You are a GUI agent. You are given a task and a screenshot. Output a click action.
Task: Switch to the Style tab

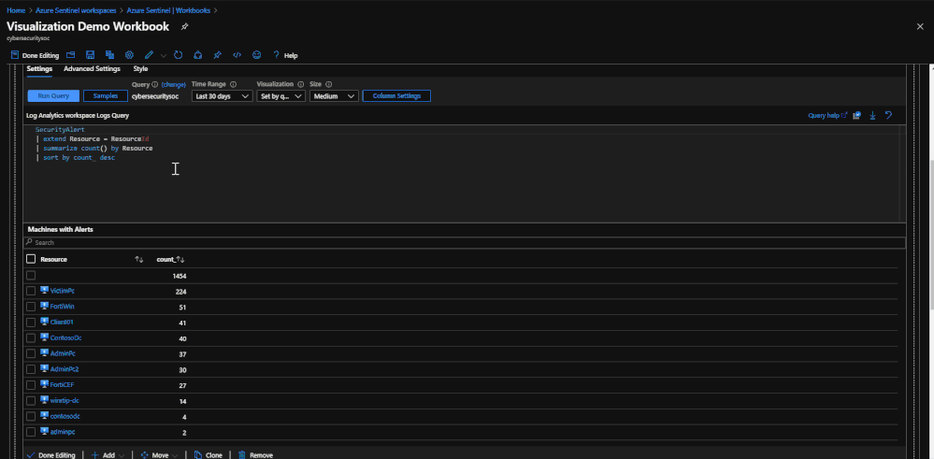click(140, 69)
